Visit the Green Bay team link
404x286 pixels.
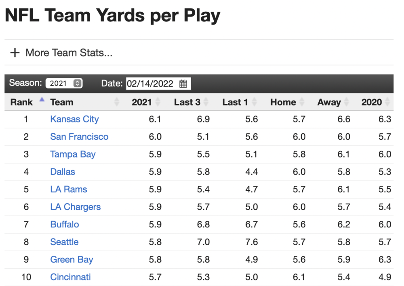pyautogui.click(x=72, y=259)
